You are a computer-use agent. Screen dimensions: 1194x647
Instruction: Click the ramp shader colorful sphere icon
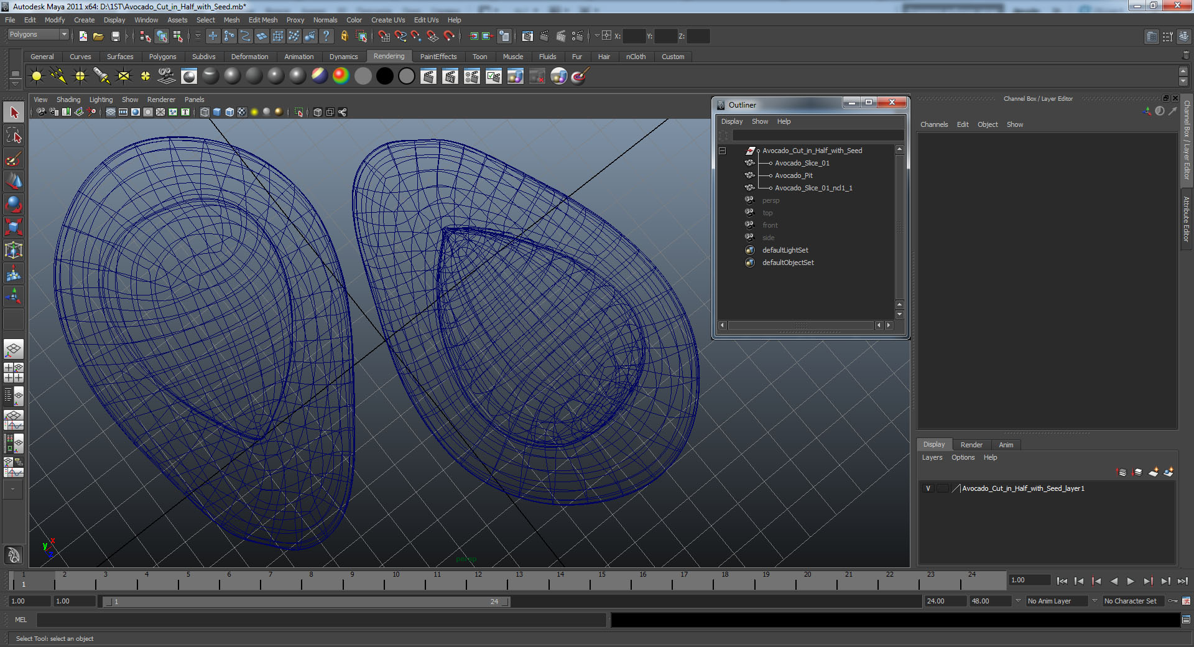pyautogui.click(x=341, y=76)
